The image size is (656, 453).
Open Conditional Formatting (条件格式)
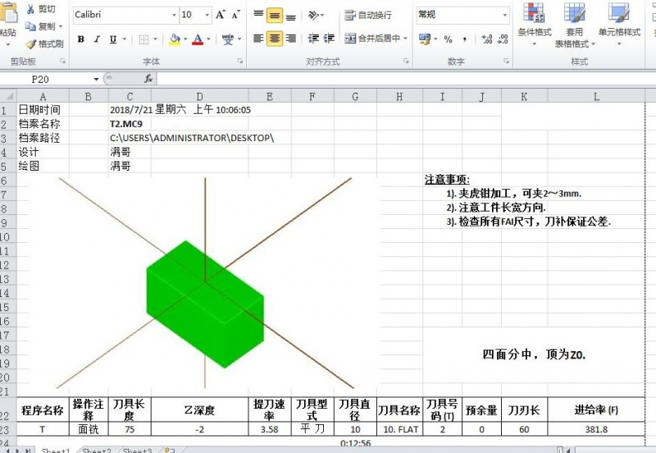pyautogui.click(x=535, y=25)
